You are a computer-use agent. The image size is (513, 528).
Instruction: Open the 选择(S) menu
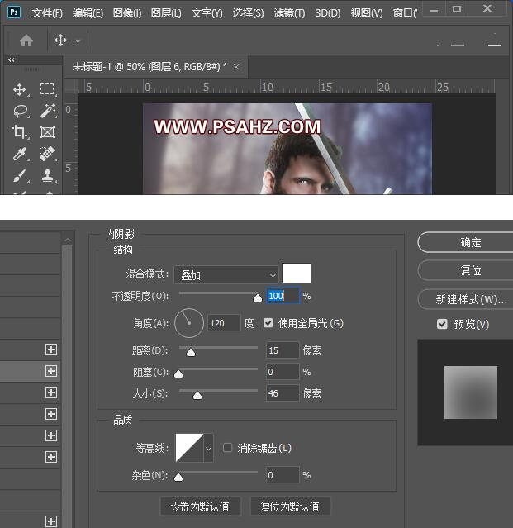[x=249, y=13]
